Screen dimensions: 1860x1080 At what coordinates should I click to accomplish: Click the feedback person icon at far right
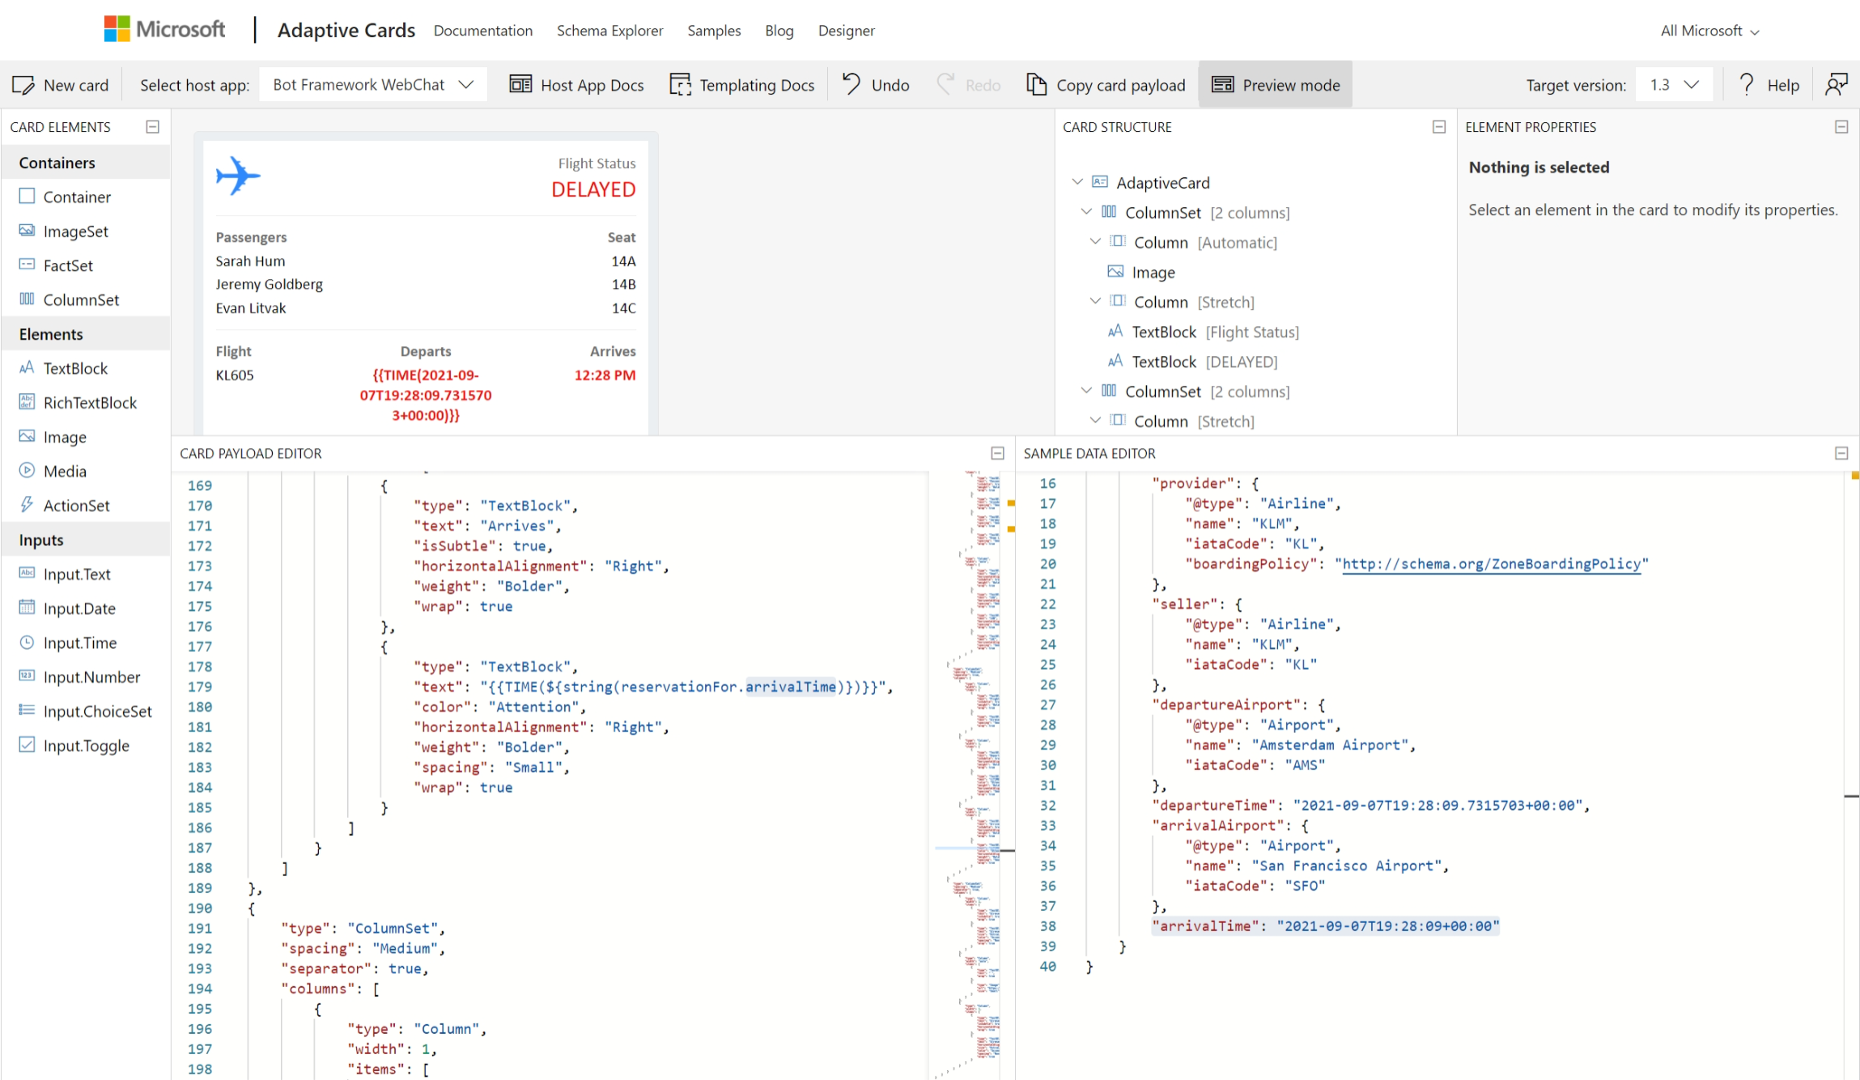pyautogui.click(x=1837, y=84)
